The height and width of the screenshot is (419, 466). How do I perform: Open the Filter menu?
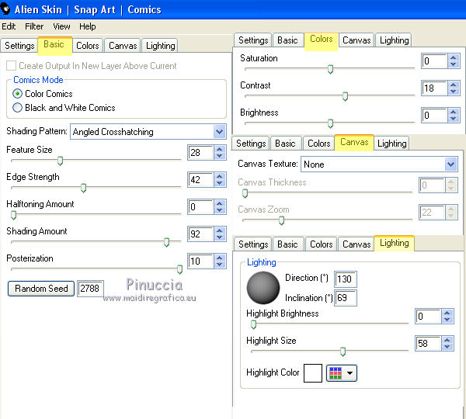coord(34,26)
